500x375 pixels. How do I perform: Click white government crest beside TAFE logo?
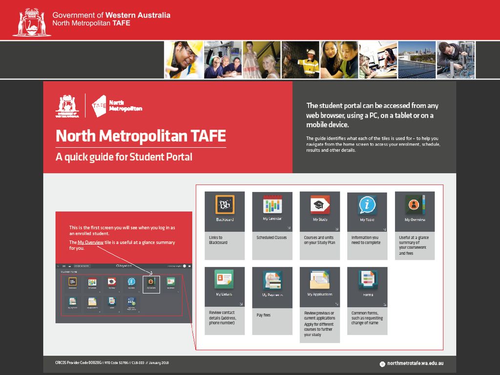[67, 106]
